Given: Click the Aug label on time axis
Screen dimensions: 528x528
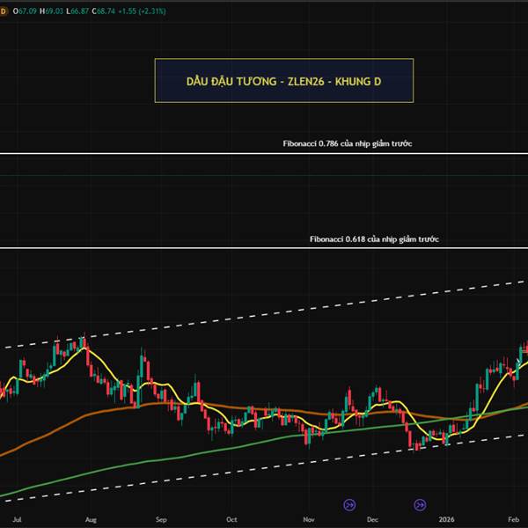Looking at the screenshot, I should click(91, 519).
